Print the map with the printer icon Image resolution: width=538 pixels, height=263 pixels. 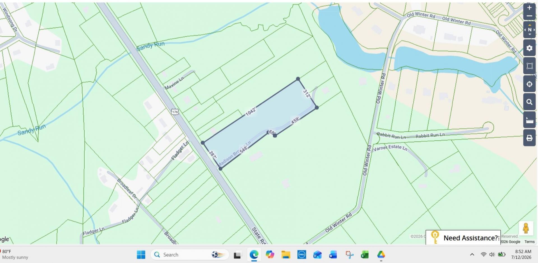pos(529,138)
